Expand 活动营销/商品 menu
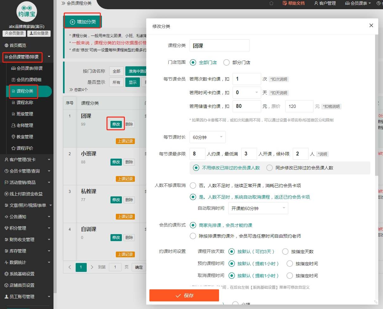Image resolution: width=383 pixels, height=309 pixels. (x=27, y=182)
